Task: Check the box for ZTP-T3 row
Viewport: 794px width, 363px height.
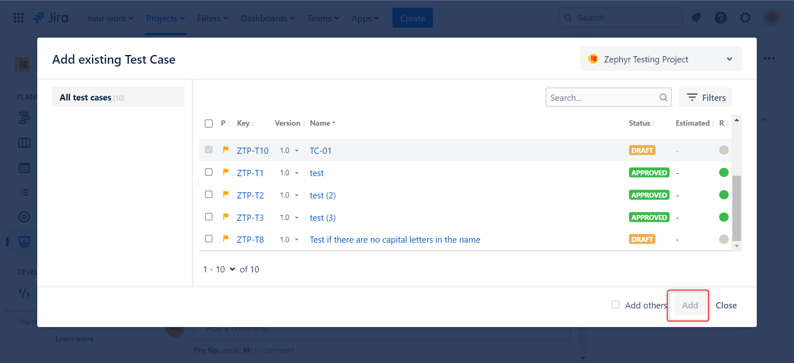Action: coord(209,217)
